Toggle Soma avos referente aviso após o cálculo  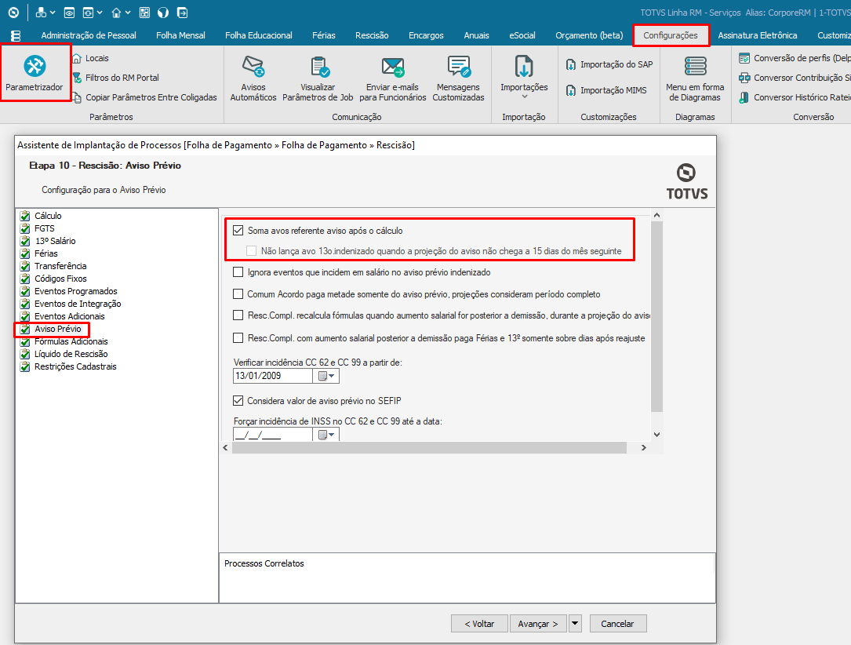(238, 230)
